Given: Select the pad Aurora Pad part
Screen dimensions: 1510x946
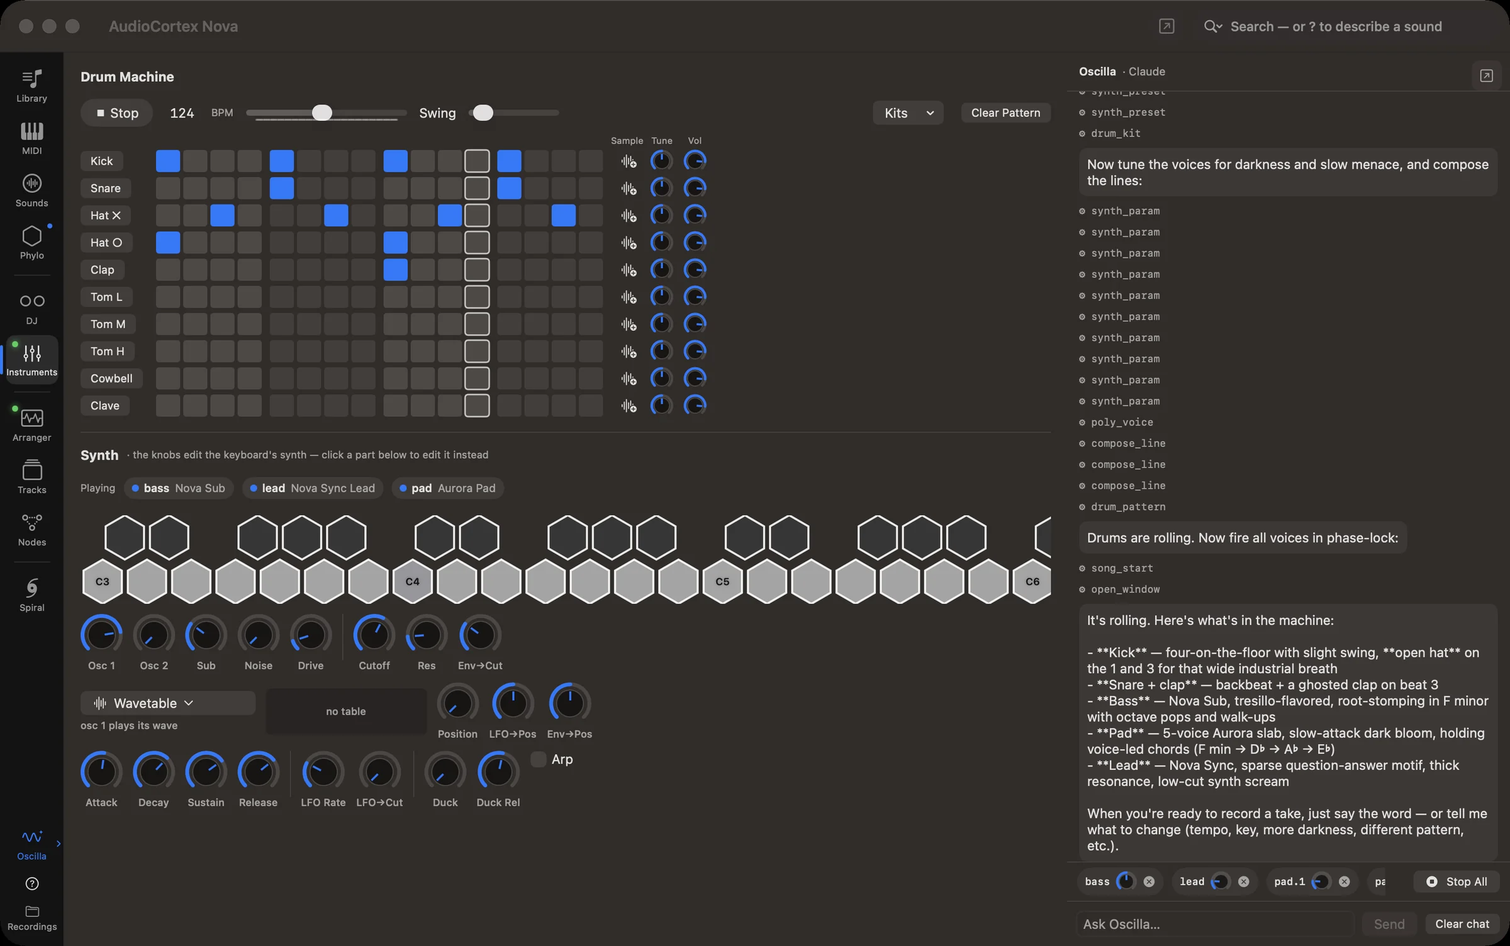Looking at the screenshot, I should point(447,488).
